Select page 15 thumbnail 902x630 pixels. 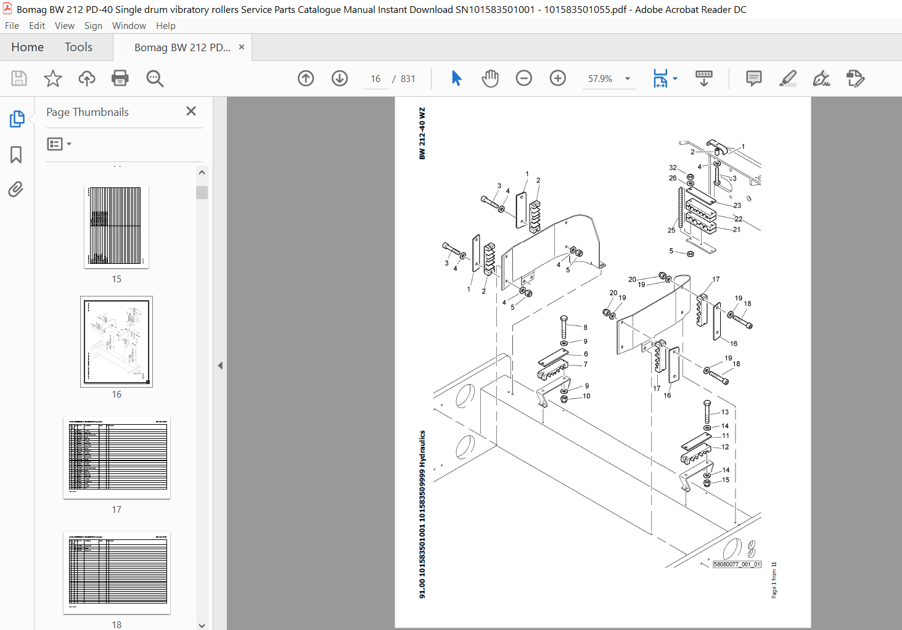click(117, 227)
